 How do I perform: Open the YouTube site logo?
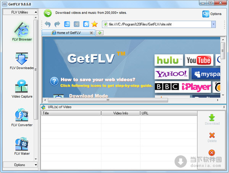point(199,60)
